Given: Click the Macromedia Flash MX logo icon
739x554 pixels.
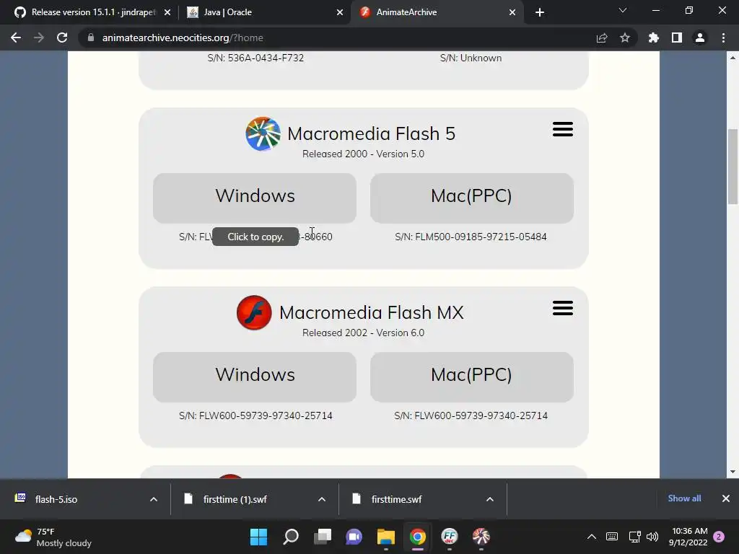Looking at the screenshot, I should pyautogui.click(x=254, y=313).
